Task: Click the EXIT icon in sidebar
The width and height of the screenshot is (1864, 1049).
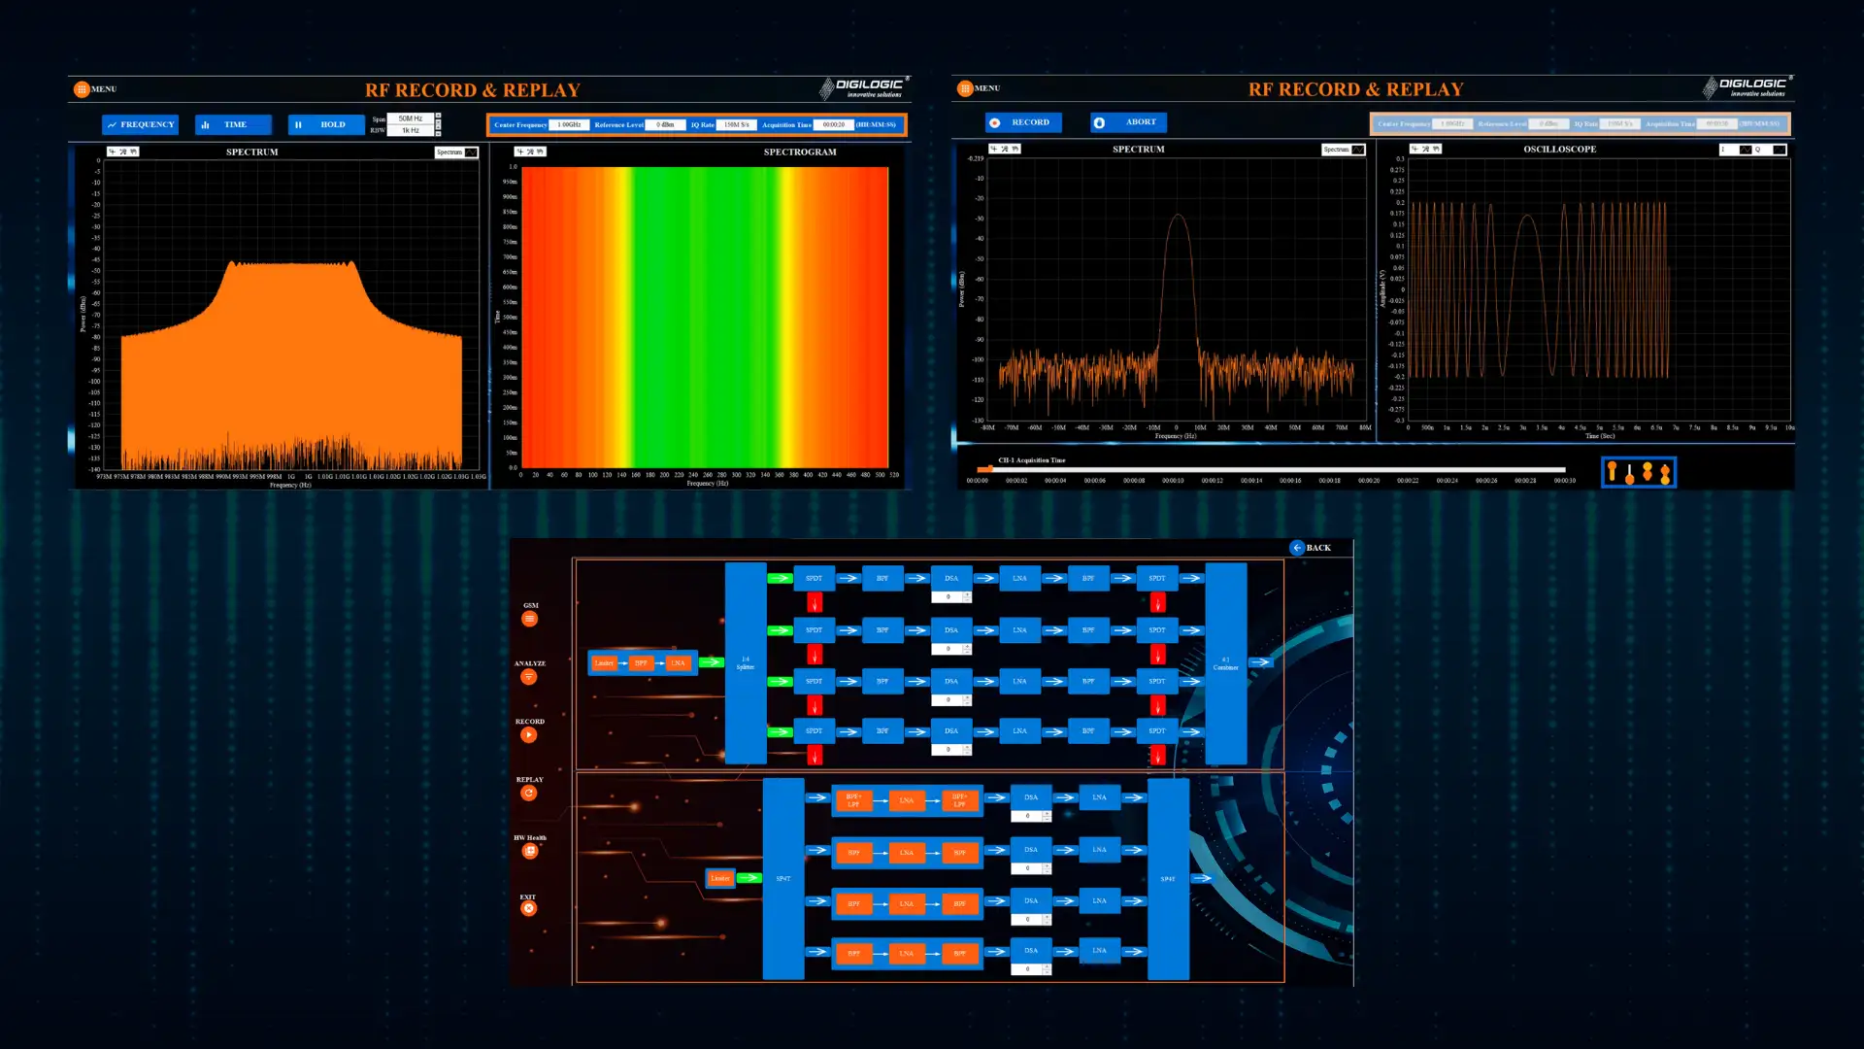Action: pyautogui.click(x=529, y=909)
